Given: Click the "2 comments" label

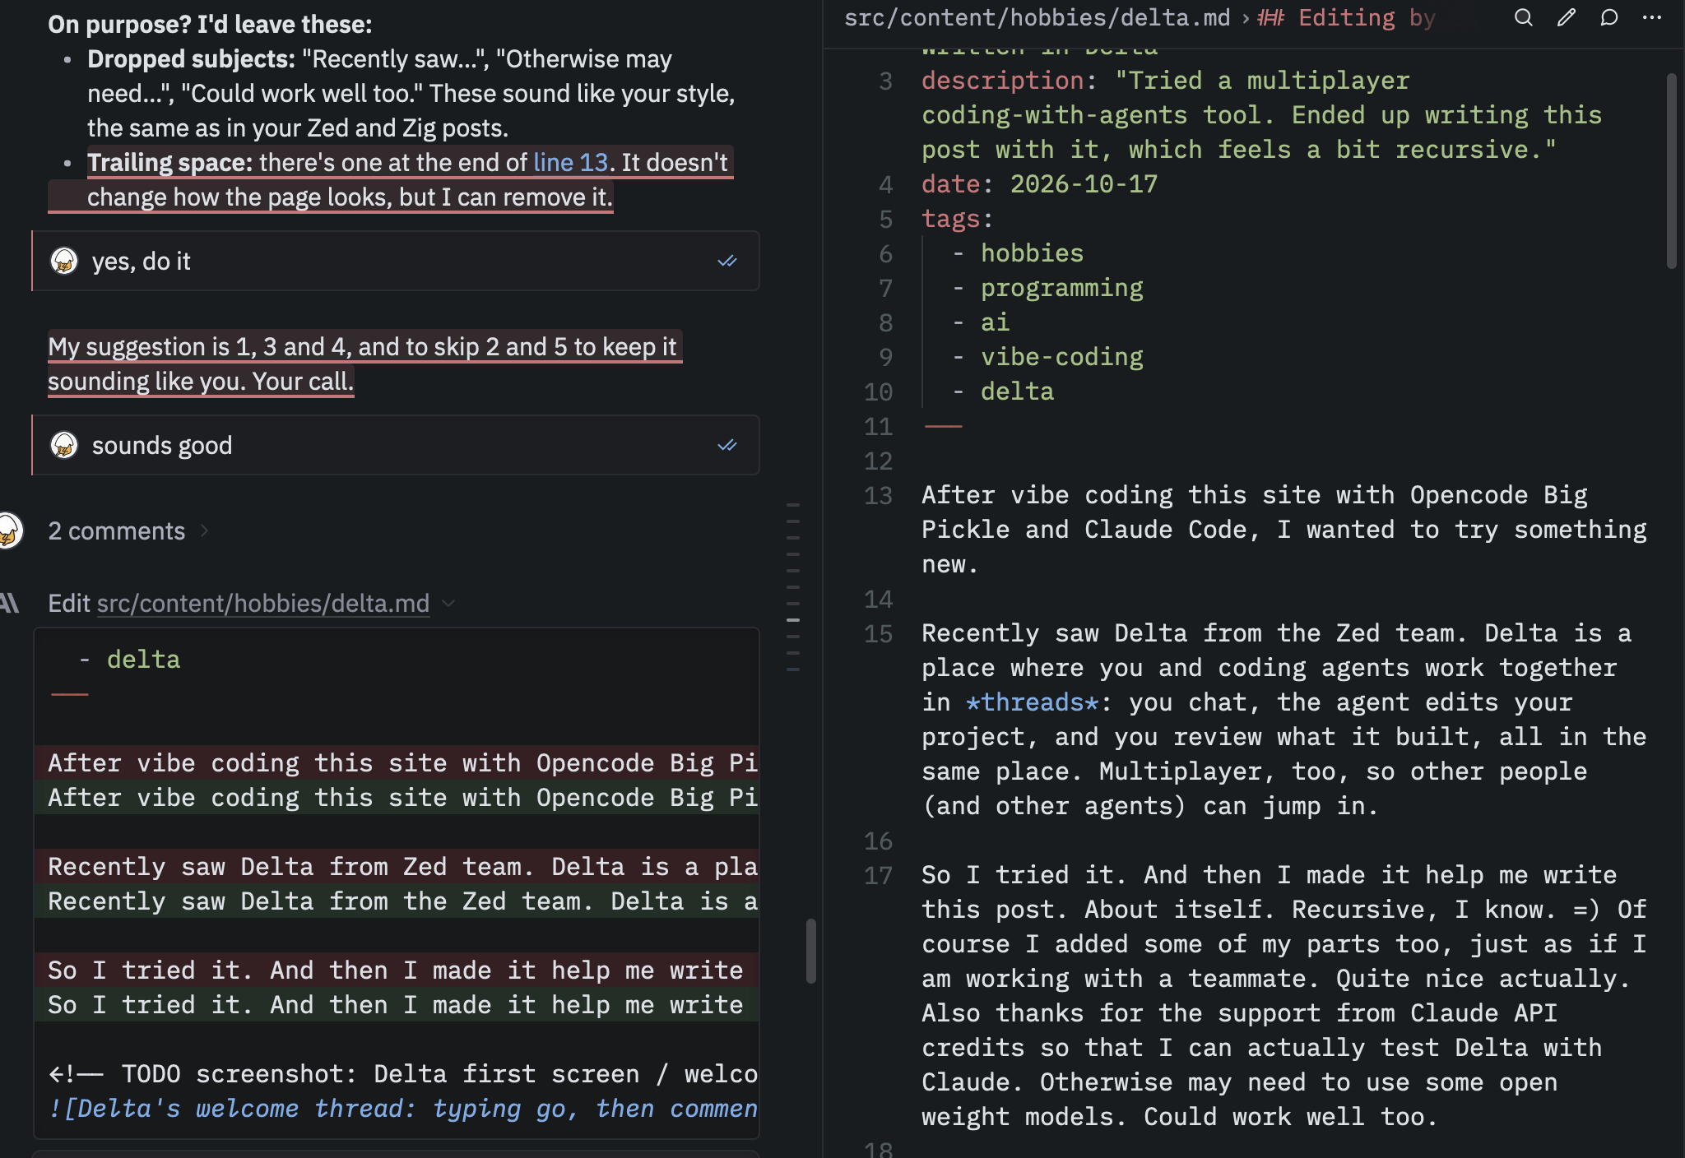Looking at the screenshot, I should tap(116, 531).
